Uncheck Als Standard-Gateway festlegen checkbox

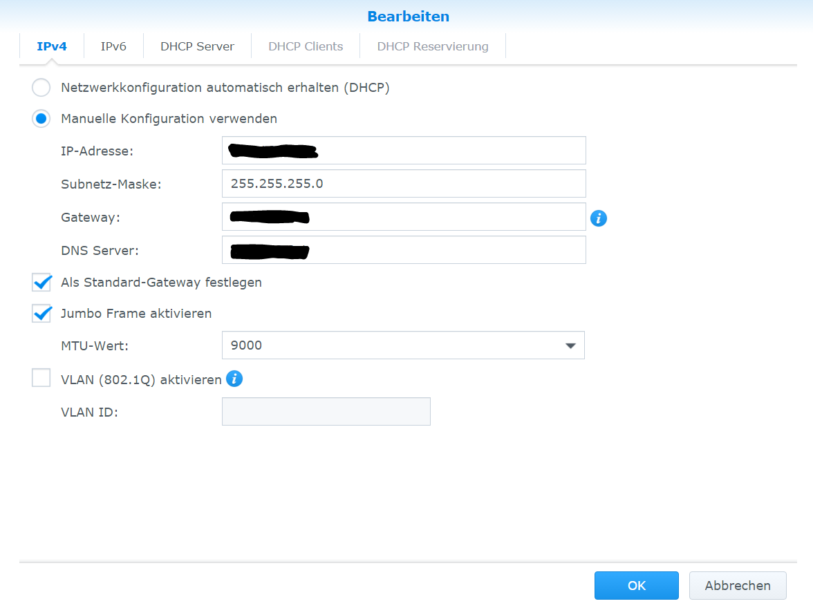41,283
